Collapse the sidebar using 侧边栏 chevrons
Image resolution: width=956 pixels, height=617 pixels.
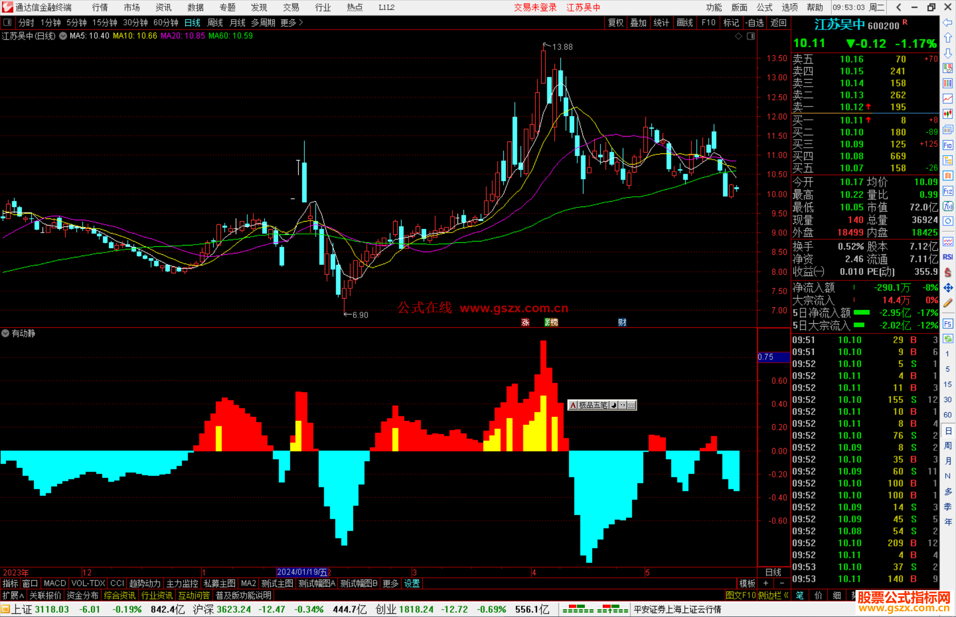786,596
